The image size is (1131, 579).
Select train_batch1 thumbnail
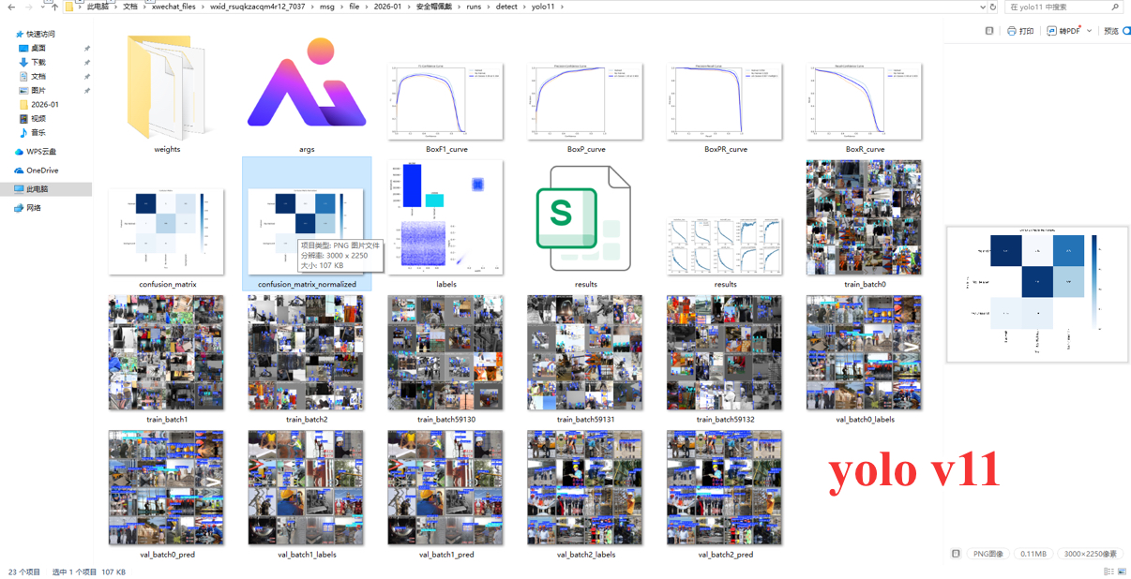[166, 353]
